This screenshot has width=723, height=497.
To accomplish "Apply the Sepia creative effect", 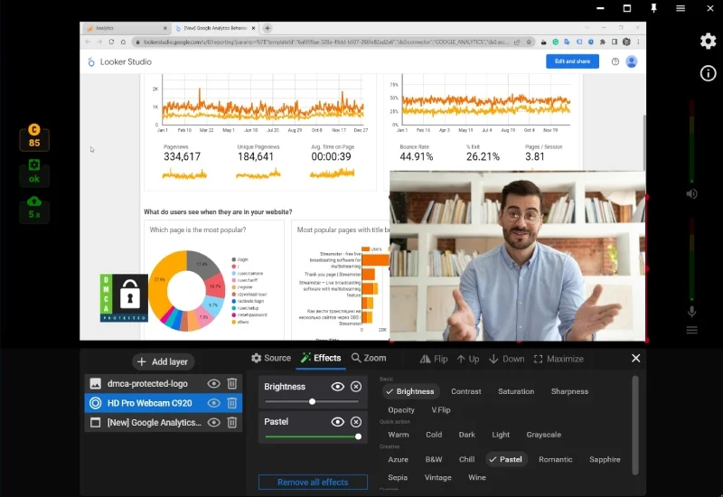I will coord(398,478).
